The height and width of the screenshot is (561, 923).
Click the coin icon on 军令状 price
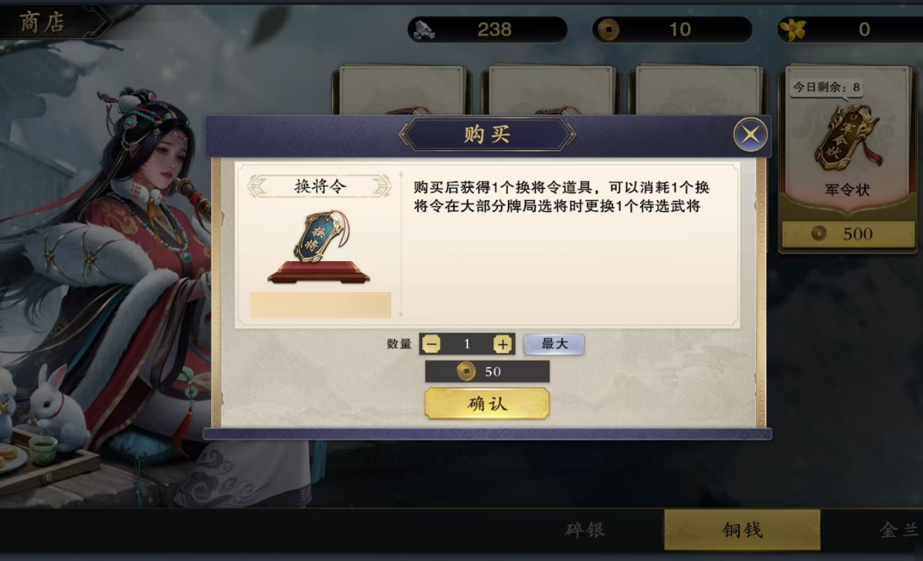pos(819,233)
